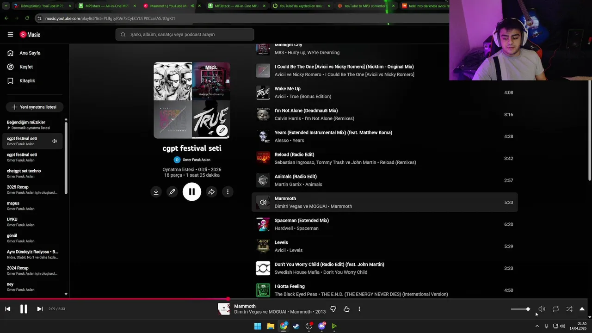The height and width of the screenshot is (333, 592).
Task: Open playlist more options menu
Action: point(228,192)
